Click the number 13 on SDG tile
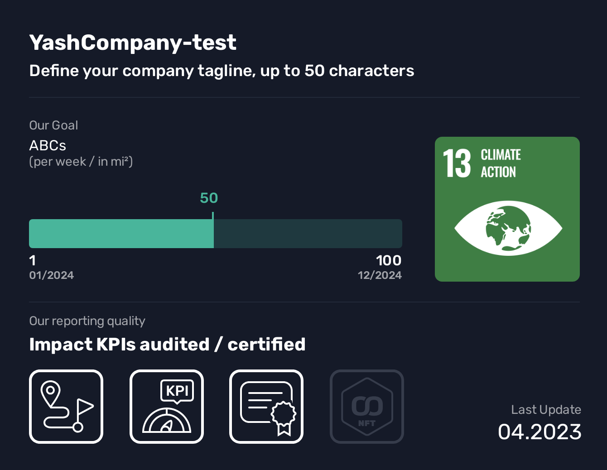The width and height of the screenshot is (607, 470). click(x=457, y=163)
